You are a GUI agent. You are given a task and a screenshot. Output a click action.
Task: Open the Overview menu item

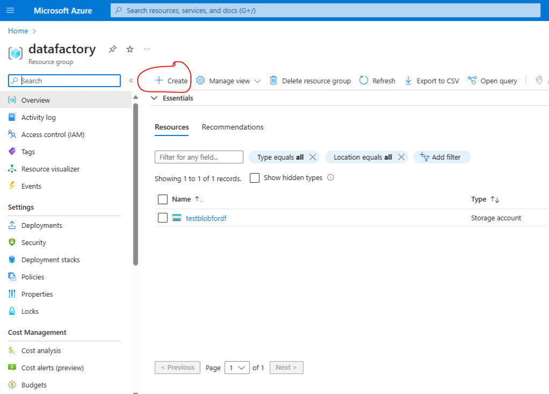click(66, 100)
